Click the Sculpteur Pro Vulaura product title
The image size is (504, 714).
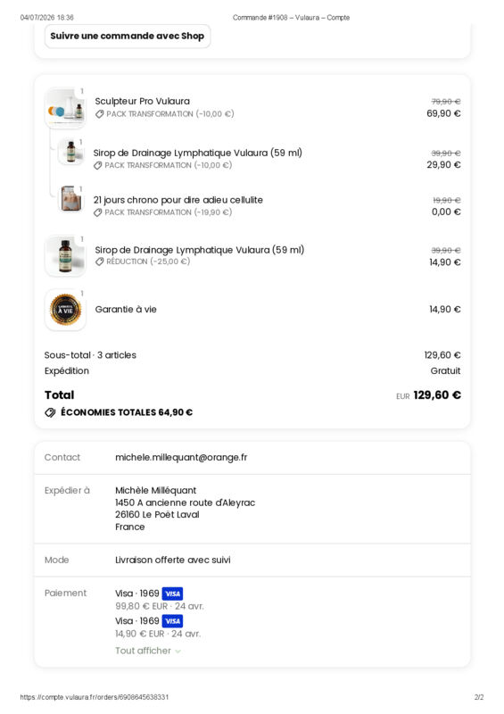(x=142, y=101)
